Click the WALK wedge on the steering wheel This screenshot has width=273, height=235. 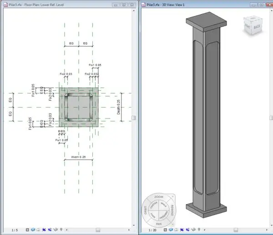[x=164, y=205]
